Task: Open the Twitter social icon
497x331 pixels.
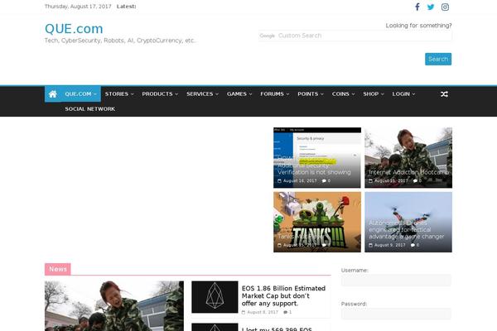Action: pyautogui.click(x=431, y=7)
